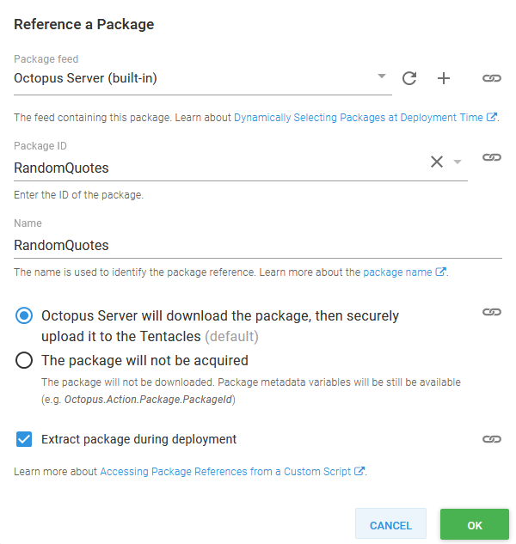Refresh the package feed list
The width and height of the screenshot is (516, 544).
point(409,78)
